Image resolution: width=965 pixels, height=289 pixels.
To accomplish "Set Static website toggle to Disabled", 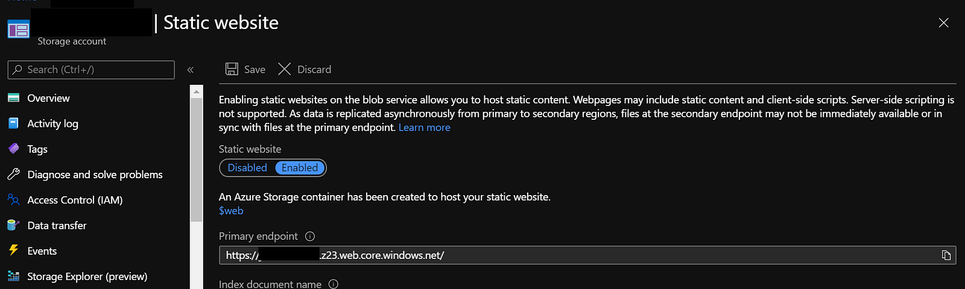I will pos(247,168).
